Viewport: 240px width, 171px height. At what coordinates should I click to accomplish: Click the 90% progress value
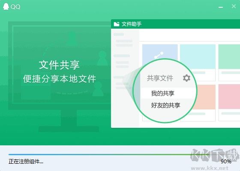click(x=226, y=162)
